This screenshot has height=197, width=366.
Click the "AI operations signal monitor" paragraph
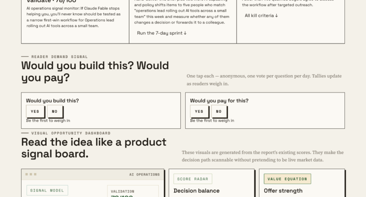74,17
